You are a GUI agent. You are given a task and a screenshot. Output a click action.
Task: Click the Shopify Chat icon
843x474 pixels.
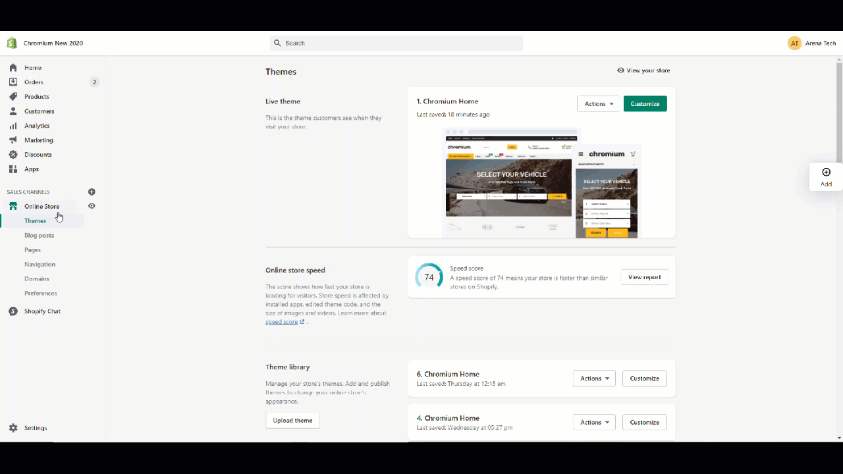[x=13, y=311]
